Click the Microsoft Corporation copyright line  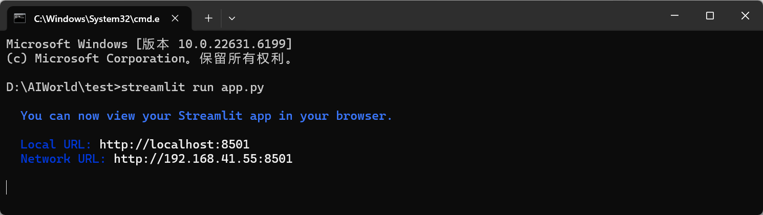pos(150,58)
